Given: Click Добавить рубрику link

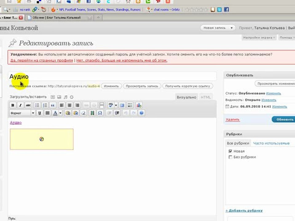Looking at the screenshot, I should (x=244, y=211).
